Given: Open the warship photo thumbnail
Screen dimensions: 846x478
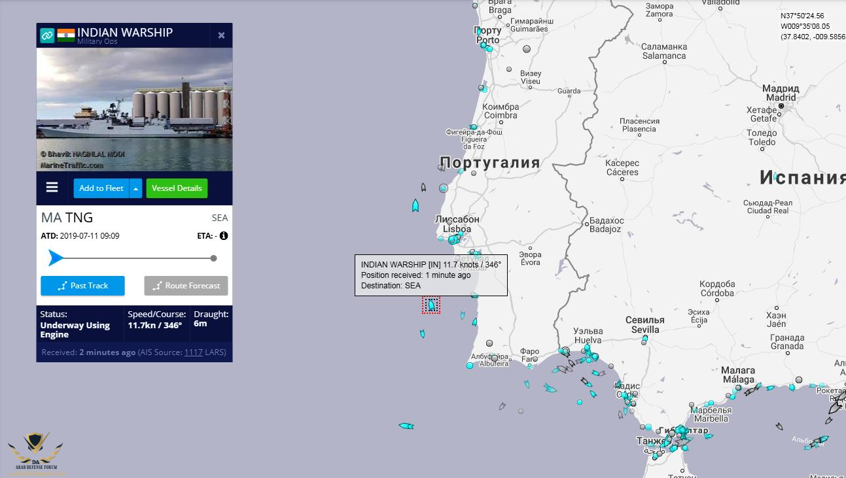Looking at the screenshot, I should (x=134, y=109).
